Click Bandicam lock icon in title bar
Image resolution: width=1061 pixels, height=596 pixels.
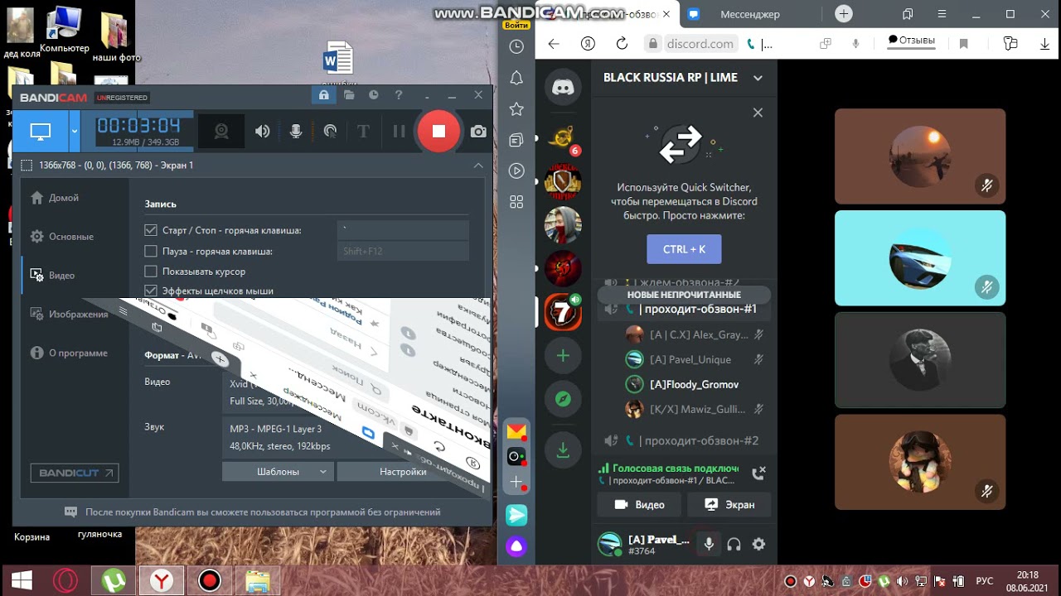323,95
